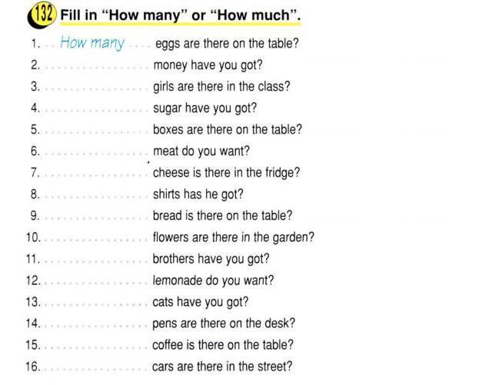Screen dimensions: 489x385
Task: Click the blank before 'pens are there on the desk?'
Action: click(97, 326)
